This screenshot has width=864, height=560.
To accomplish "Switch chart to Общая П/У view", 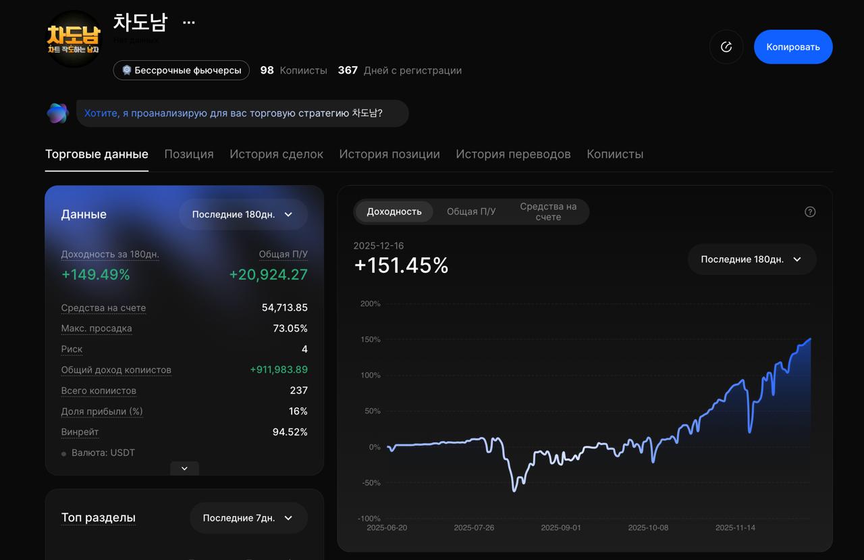I will coord(471,211).
